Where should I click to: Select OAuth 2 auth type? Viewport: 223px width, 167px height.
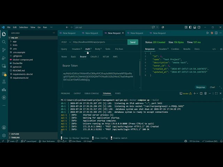click(x=94, y=57)
